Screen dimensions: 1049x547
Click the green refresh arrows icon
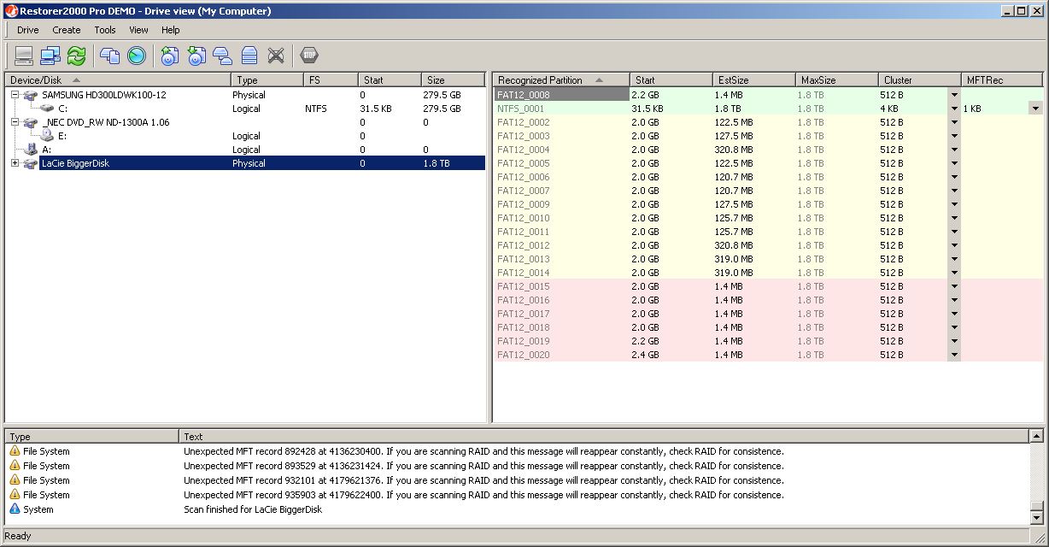pos(76,56)
